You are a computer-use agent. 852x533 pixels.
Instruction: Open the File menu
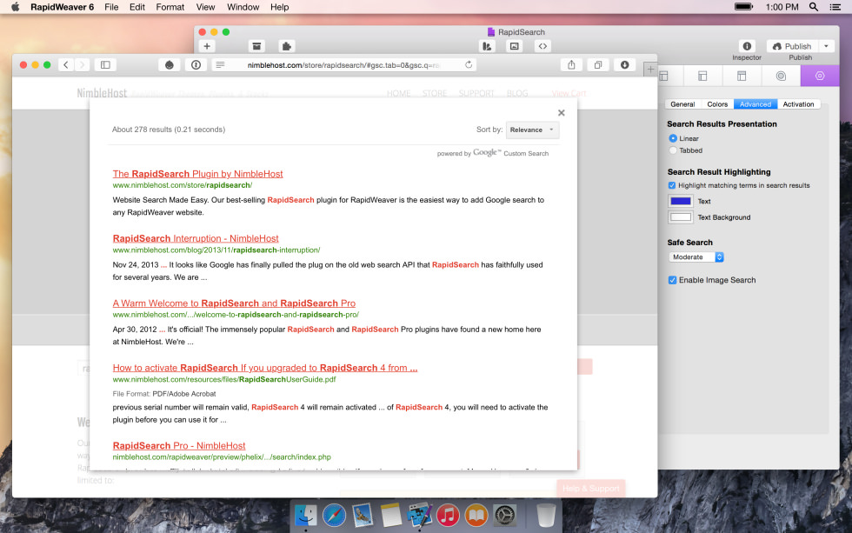tap(111, 7)
